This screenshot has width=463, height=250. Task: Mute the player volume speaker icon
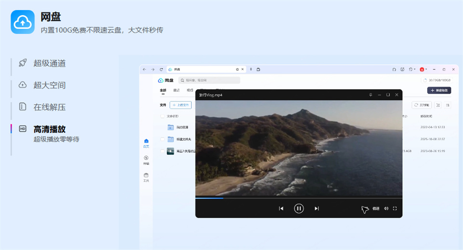(x=386, y=208)
